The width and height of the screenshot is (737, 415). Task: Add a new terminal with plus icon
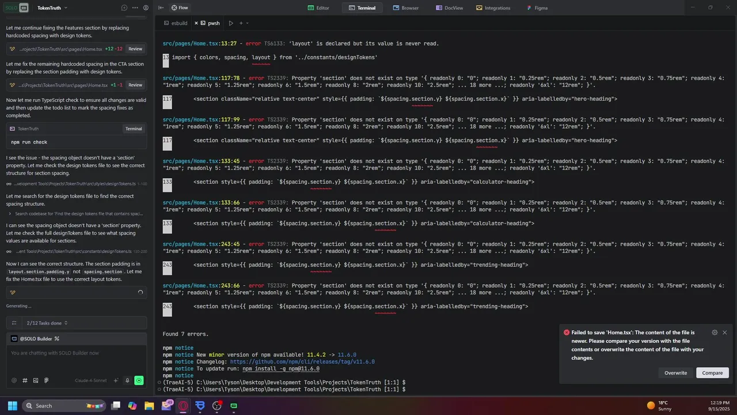(241, 23)
